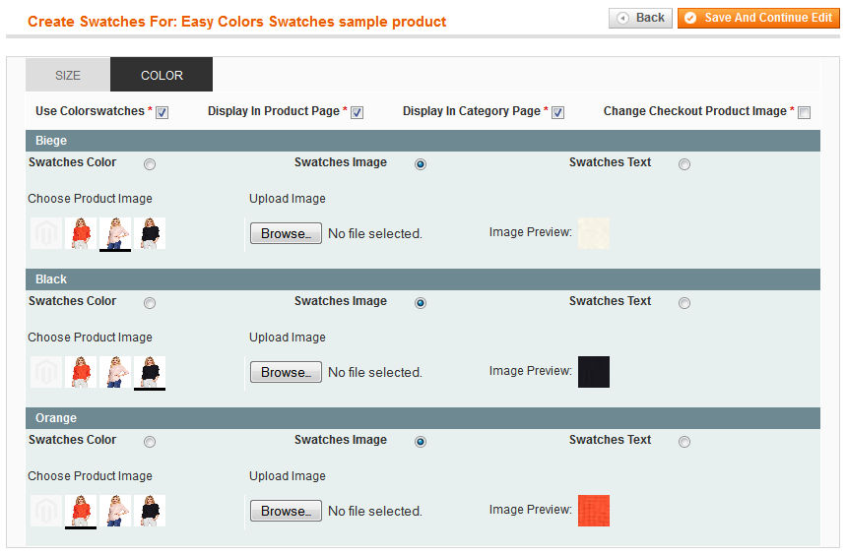The width and height of the screenshot is (846, 554).
Task: Click the Back button
Action: click(640, 18)
